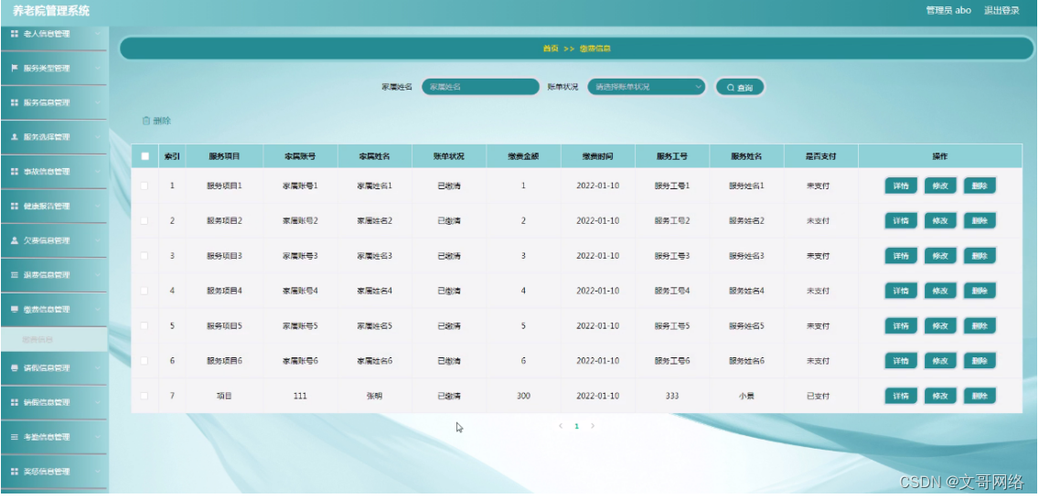Click the list icon beside 退费信息管理
Image resolution: width=1039 pixels, height=499 pixels.
click(x=15, y=275)
